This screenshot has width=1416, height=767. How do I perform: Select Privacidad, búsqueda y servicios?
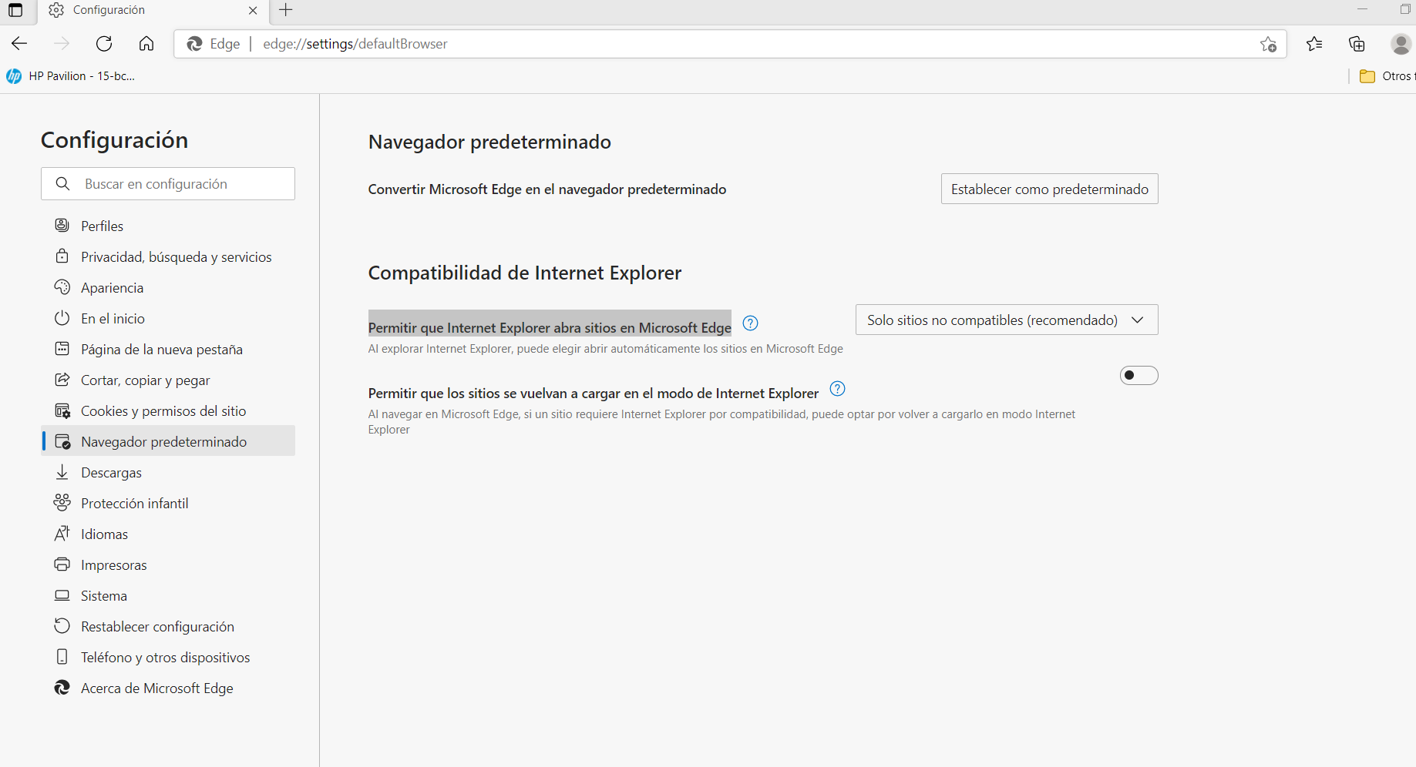coord(176,256)
